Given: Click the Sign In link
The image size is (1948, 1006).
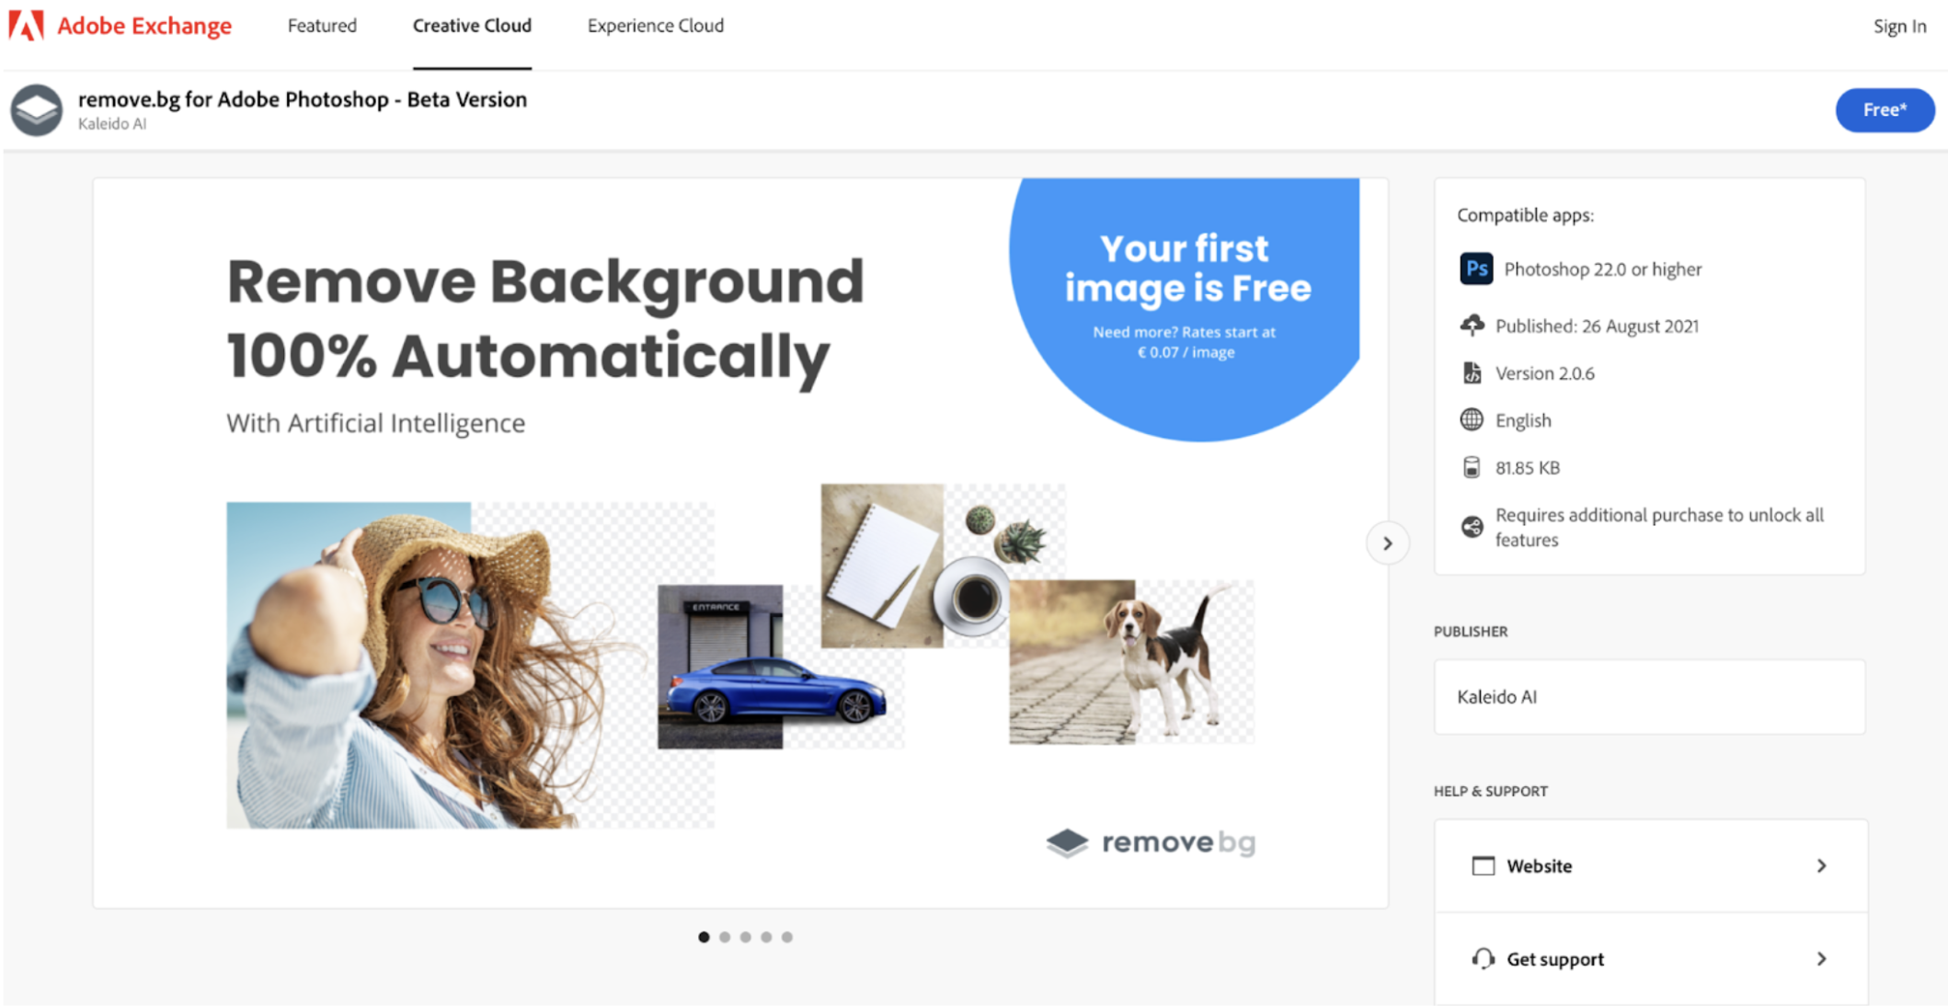Looking at the screenshot, I should point(1905,25).
